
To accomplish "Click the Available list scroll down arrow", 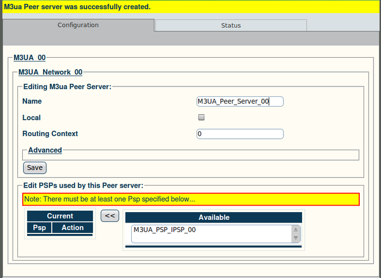I will [296, 238].
